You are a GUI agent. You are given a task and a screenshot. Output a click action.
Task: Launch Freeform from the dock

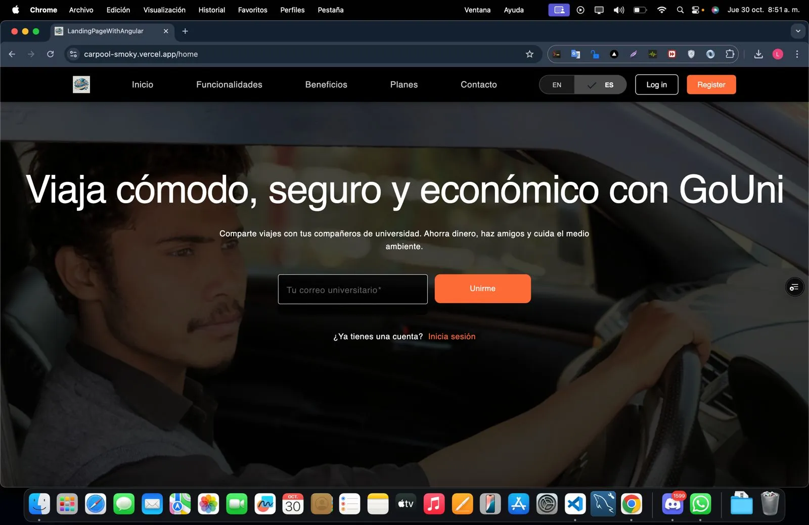[x=265, y=504]
